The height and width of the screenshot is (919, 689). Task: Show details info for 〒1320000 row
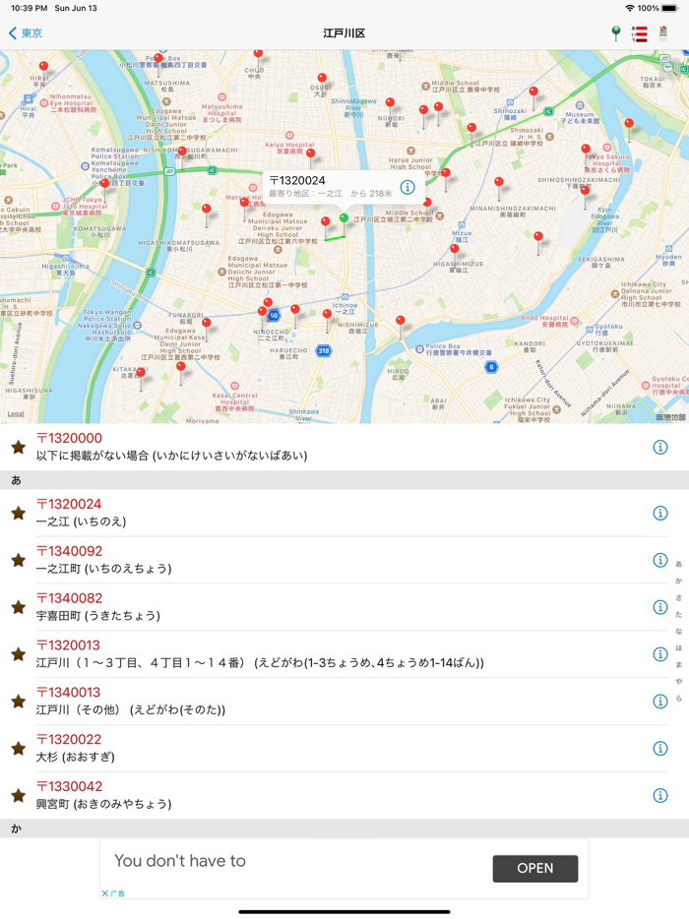click(x=660, y=447)
